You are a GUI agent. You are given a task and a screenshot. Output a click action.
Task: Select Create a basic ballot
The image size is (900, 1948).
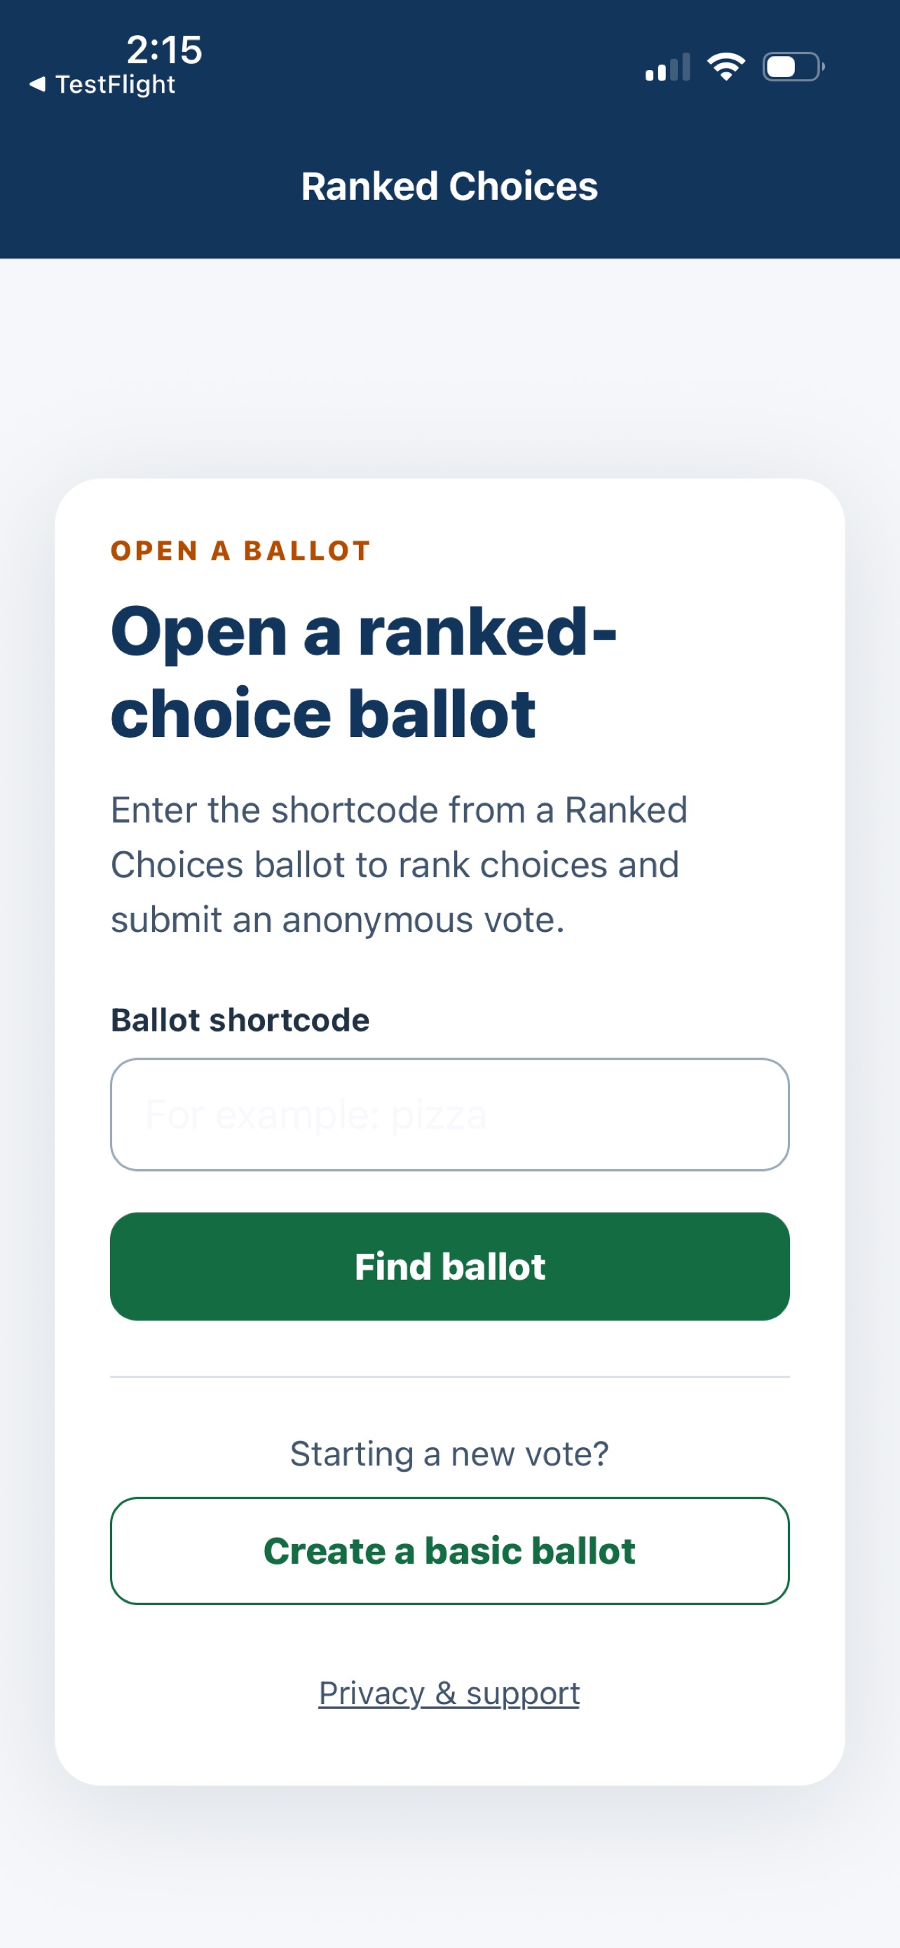click(449, 1550)
